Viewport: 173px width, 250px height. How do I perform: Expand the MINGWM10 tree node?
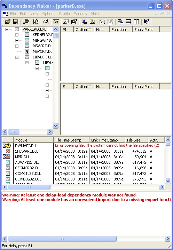[17, 40]
